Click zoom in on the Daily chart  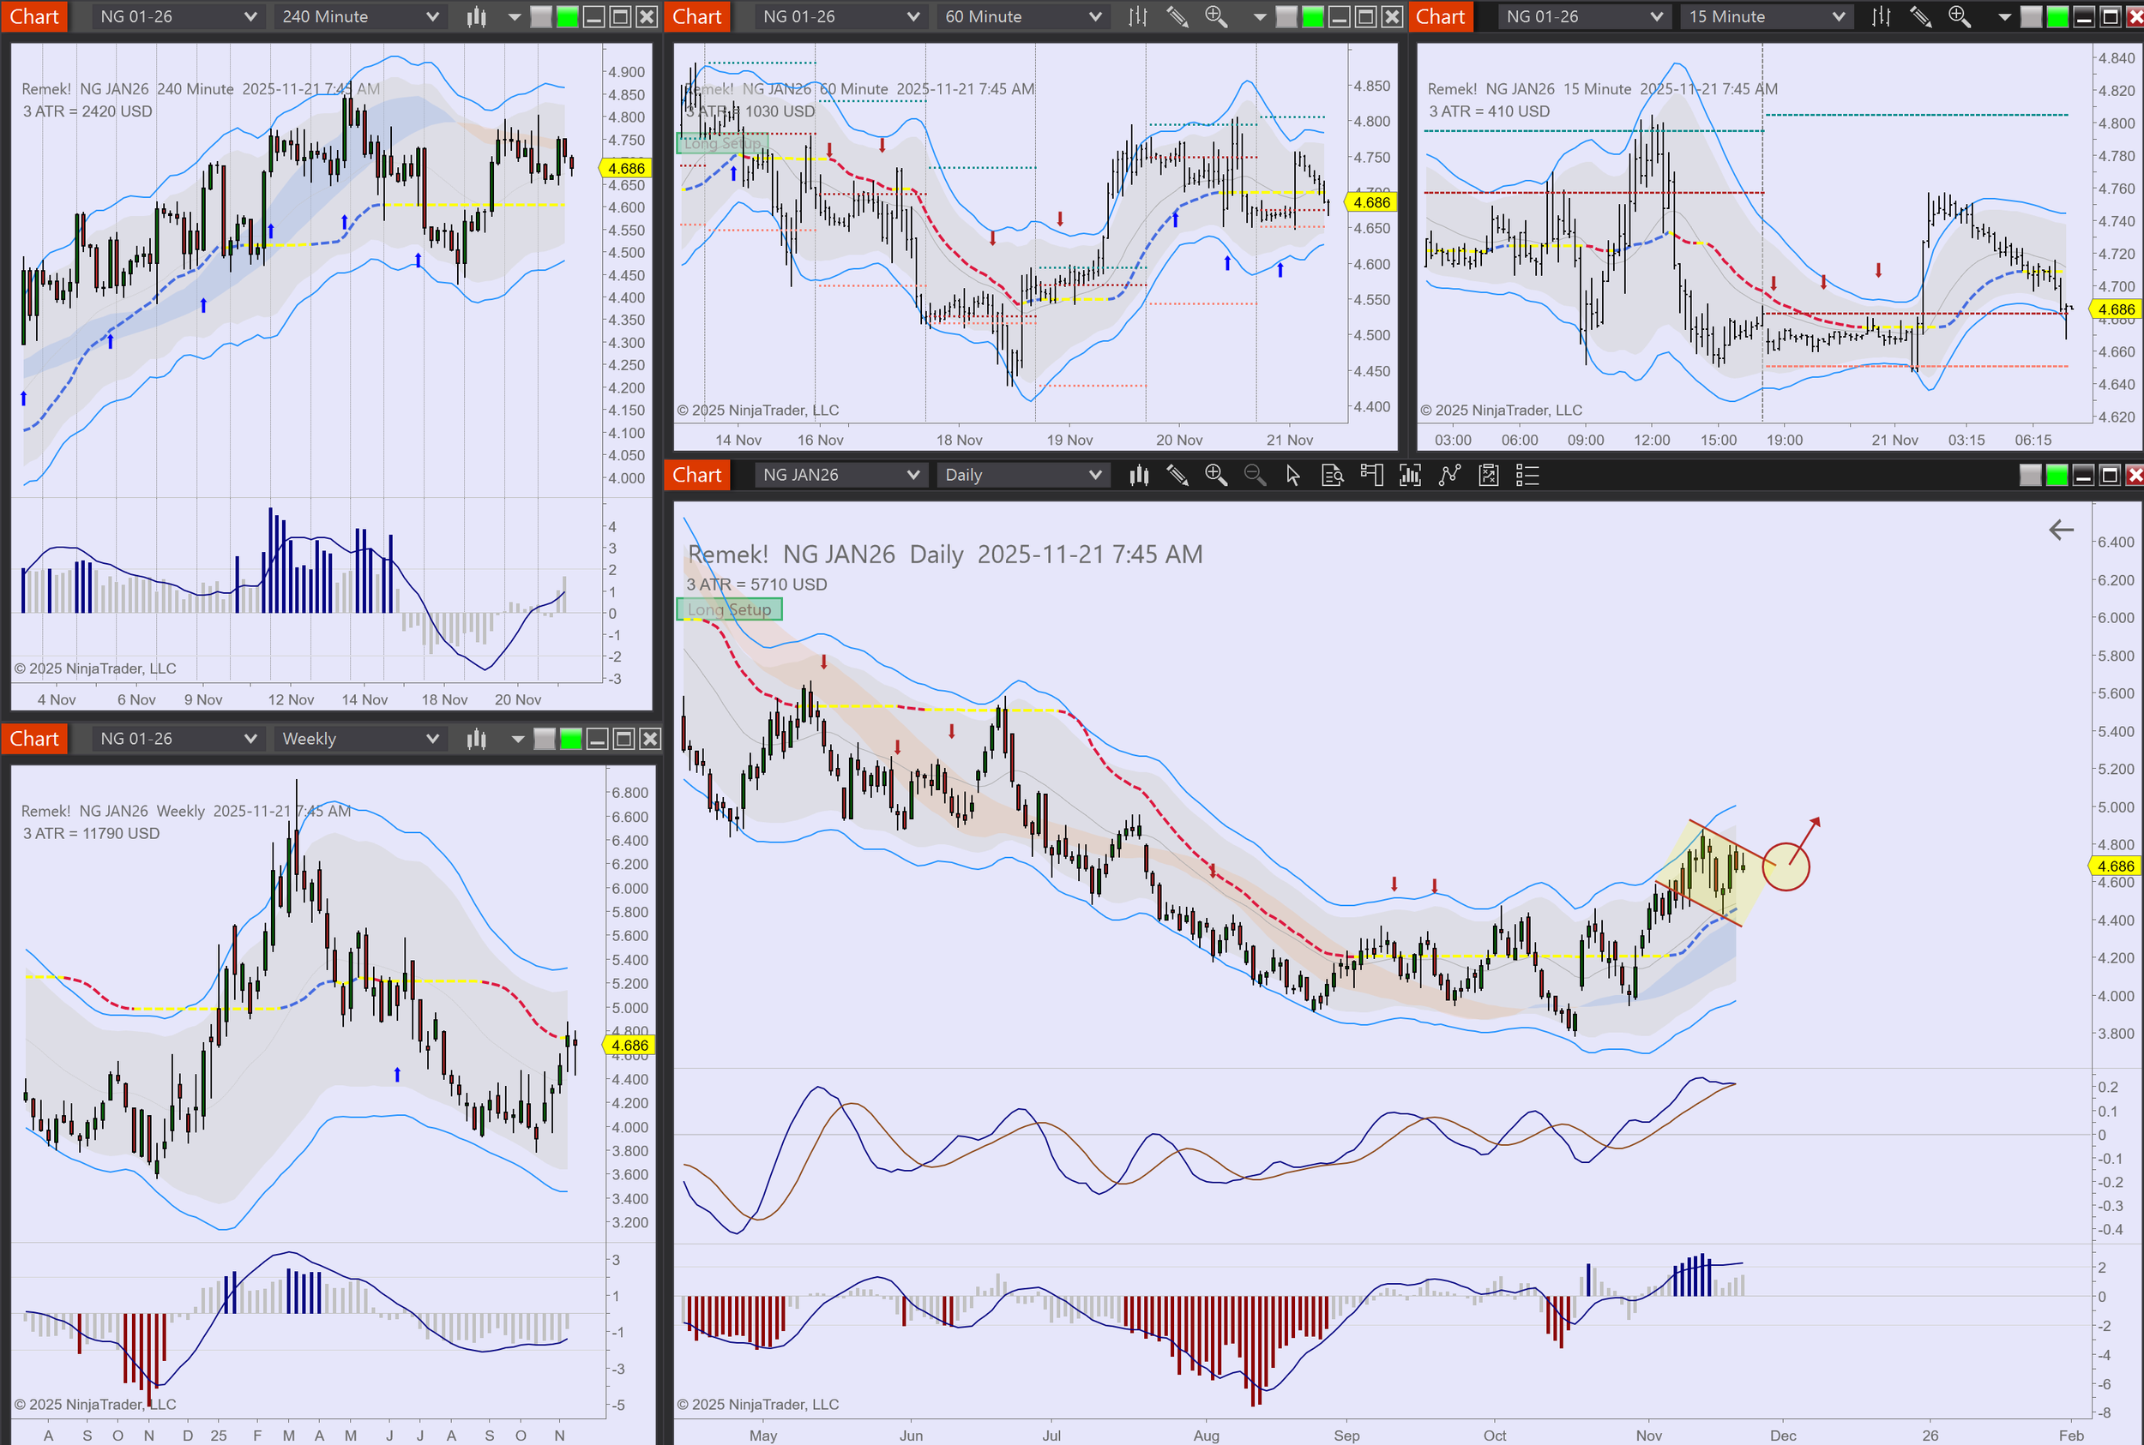(1215, 476)
